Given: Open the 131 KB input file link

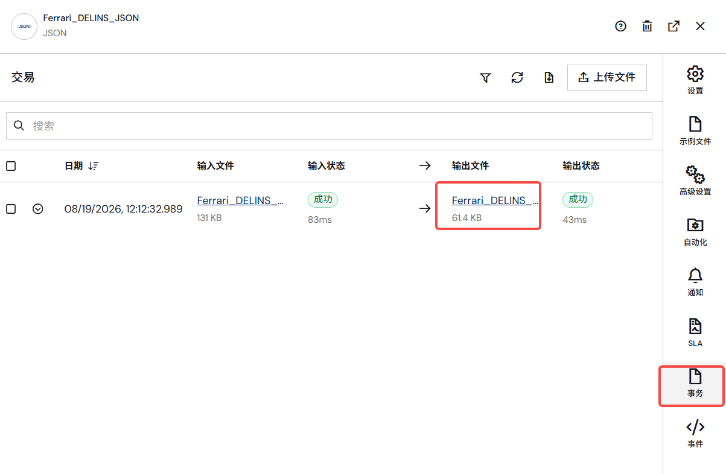Looking at the screenshot, I should 241,200.
